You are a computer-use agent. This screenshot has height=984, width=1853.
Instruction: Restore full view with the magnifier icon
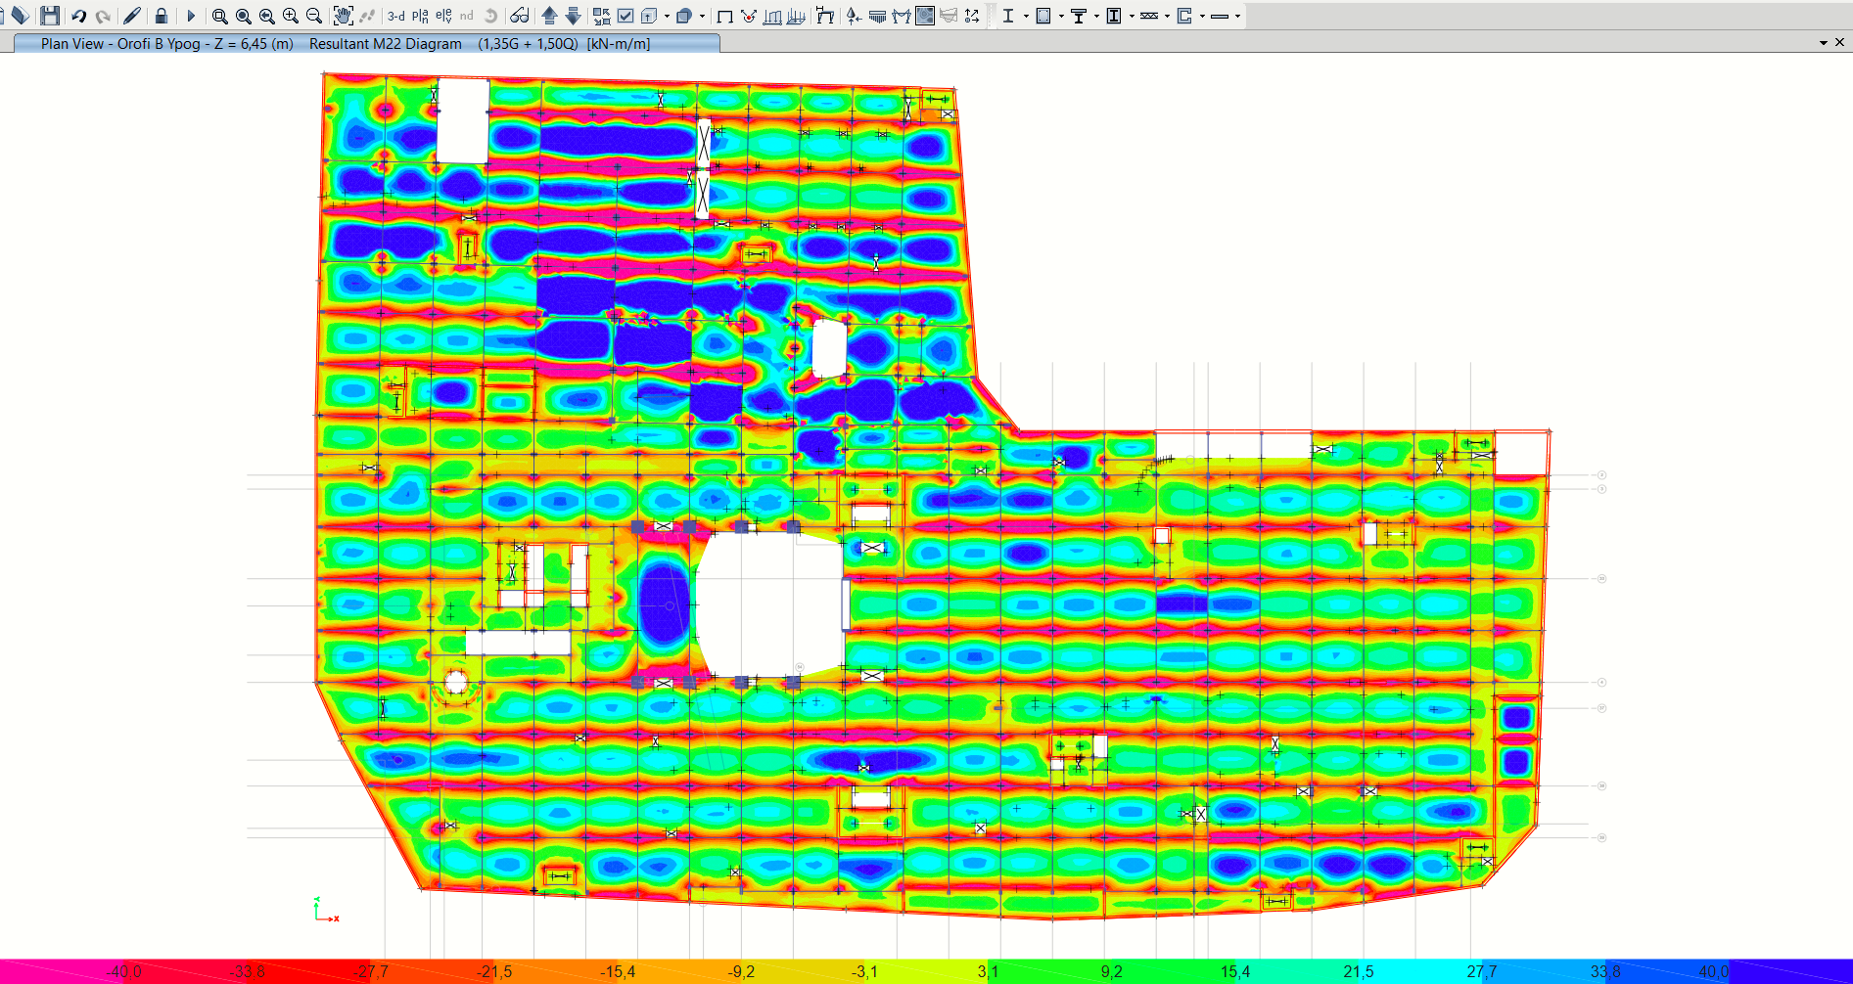(x=244, y=16)
